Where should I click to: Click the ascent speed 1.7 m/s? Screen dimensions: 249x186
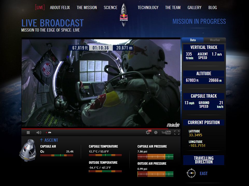coord(217,54)
